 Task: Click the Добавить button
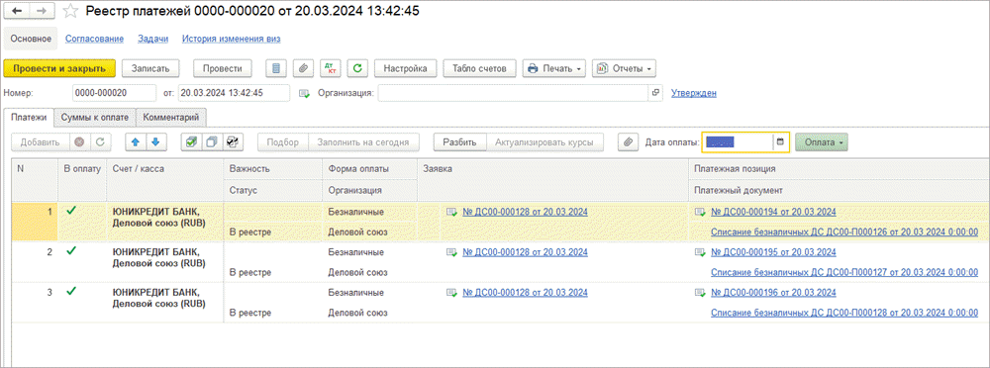(41, 142)
